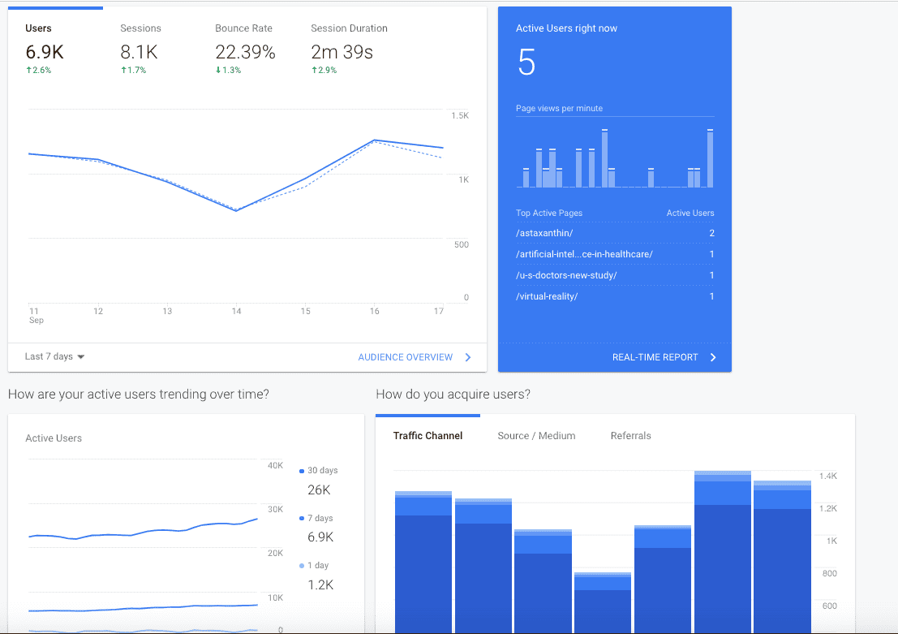Click chevron arrow next to Real-Time Report
Image resolution: width=898 pixels, height=634 pixels.
pyautogui.click(x=713, y=357)
